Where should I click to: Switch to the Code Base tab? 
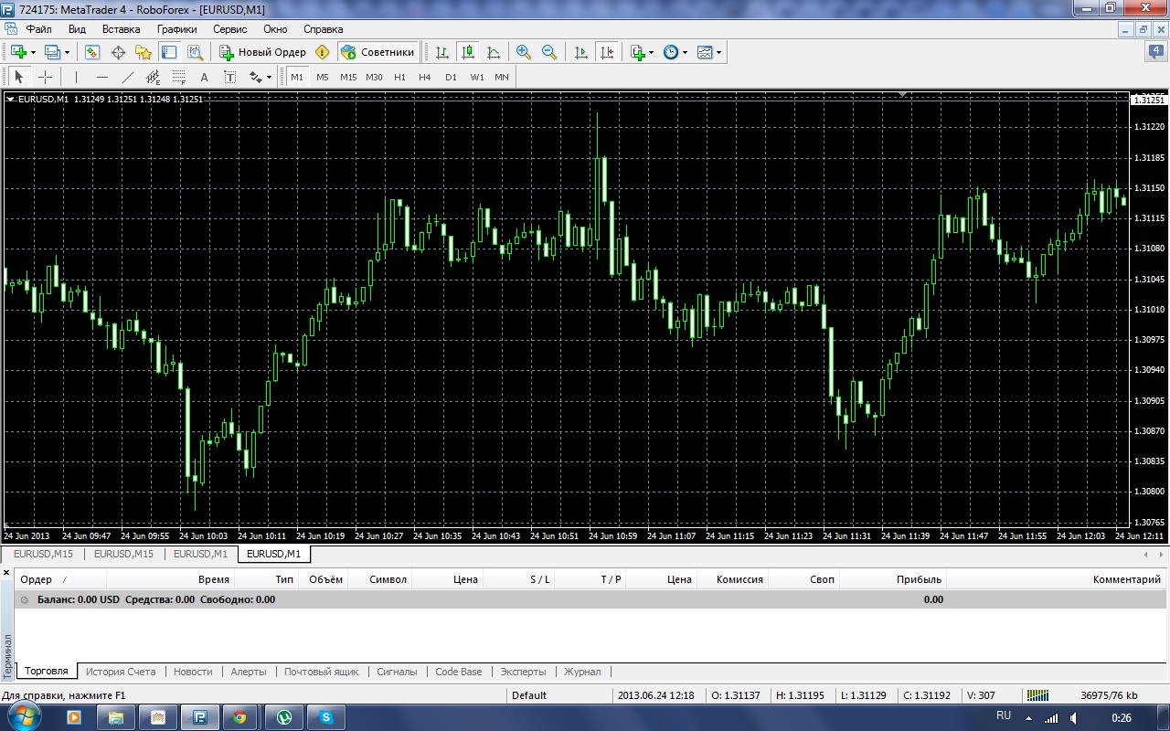[x=459, y=672]
